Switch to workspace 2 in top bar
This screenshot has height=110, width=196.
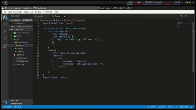pyautogui.click(x=6, y=2)
